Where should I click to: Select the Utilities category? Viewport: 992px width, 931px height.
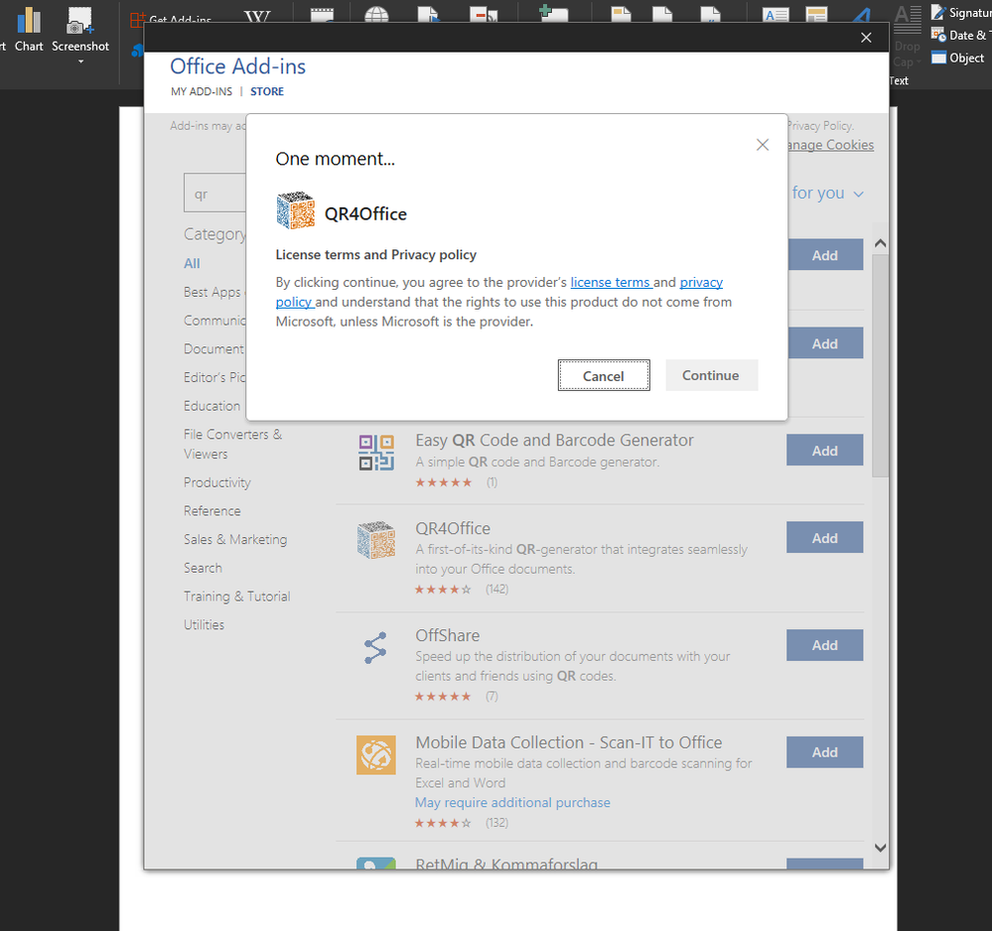[x=204, y=625]
